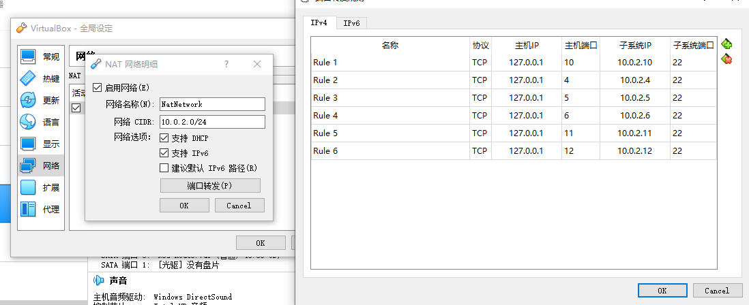
Task: Click guest IP cell 10.0.2.11
Action: 635,133
